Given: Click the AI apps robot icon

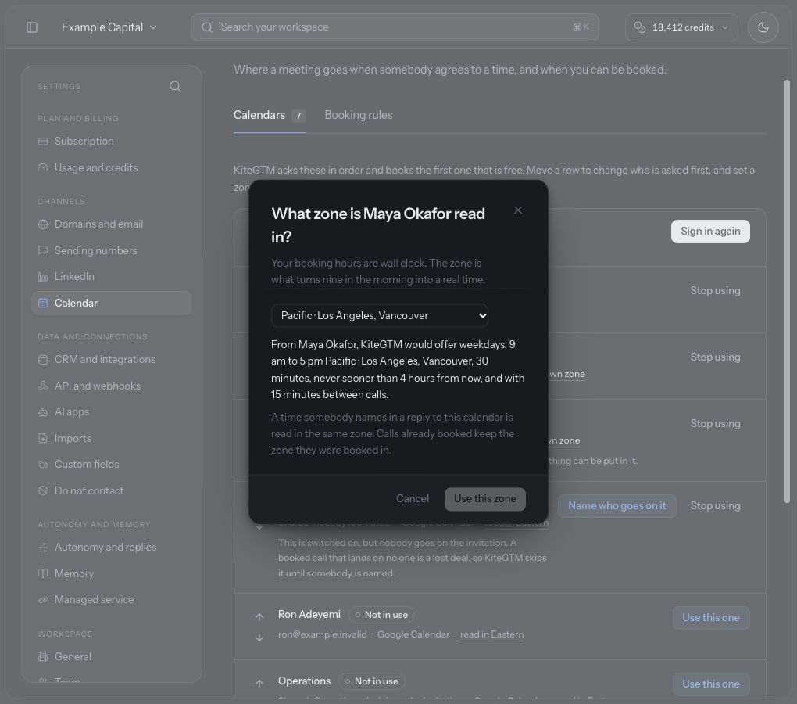Looking at the screenshot, I should [43, 412].
